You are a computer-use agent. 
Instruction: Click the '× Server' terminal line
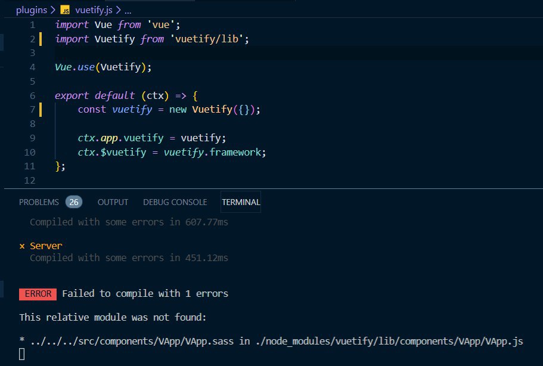click(41, 246)
